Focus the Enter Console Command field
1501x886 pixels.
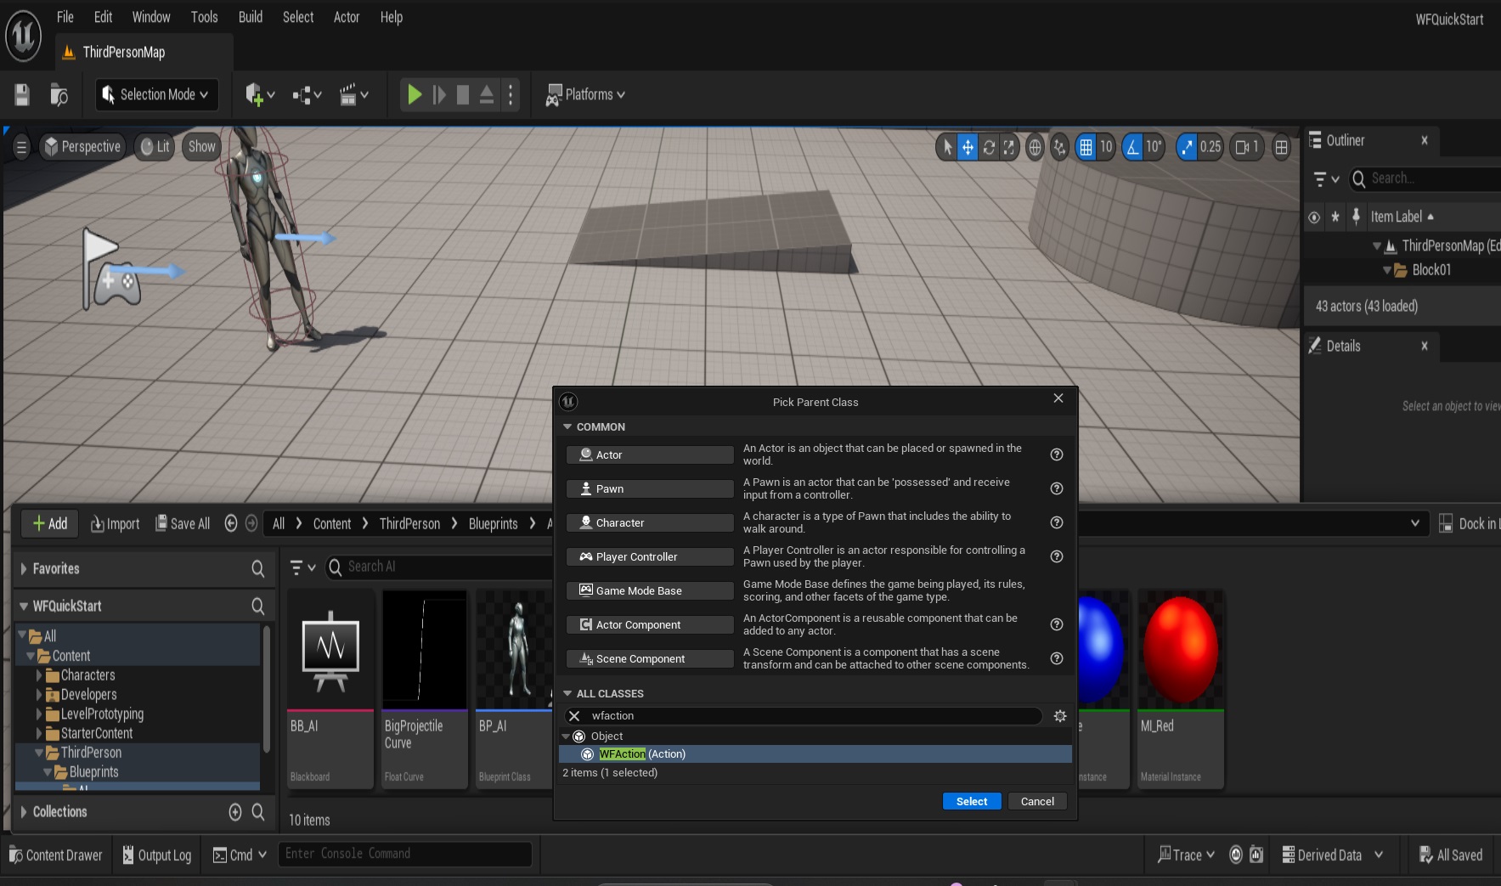tap(405, 854)
